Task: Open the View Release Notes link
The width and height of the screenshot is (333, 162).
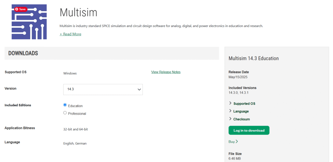Action: tap(166, 72)
